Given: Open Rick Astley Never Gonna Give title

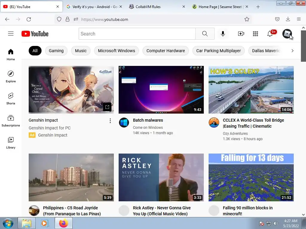Looking at the screenshot, I should click(162, 211).
